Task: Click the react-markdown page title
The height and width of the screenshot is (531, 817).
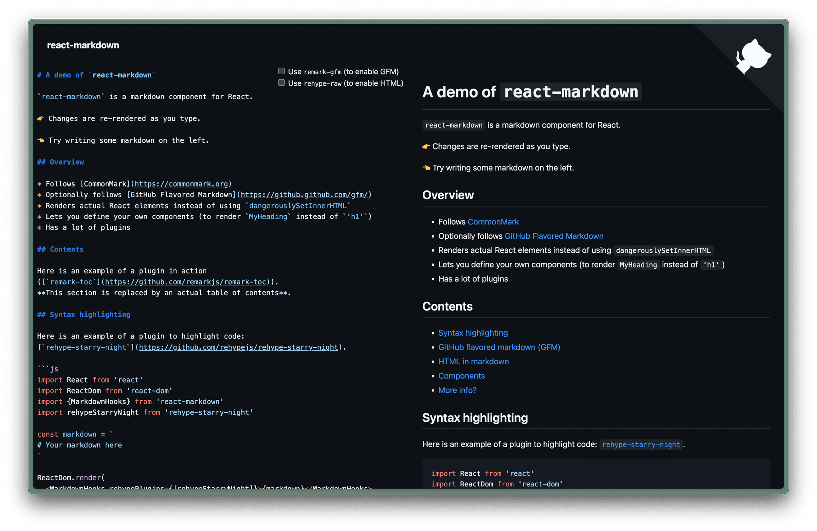Action: [83, 45]
